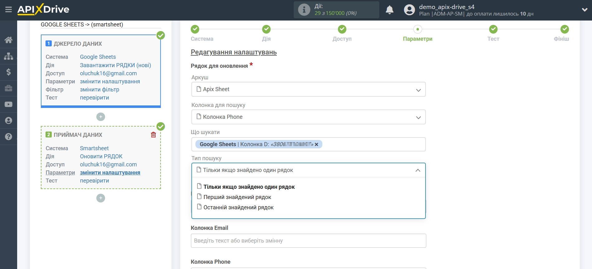Click the Що шукати input field
This screenshot has width=592, height=269.
(308, 144)
